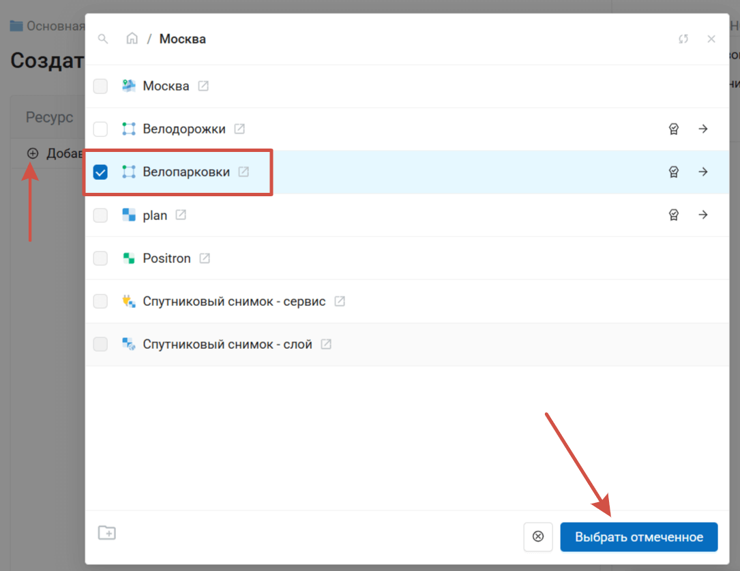The image size is (740, 571).
Task: Select the Спутниковый снимок - сервис row
Action: click(x=234, y=301)
